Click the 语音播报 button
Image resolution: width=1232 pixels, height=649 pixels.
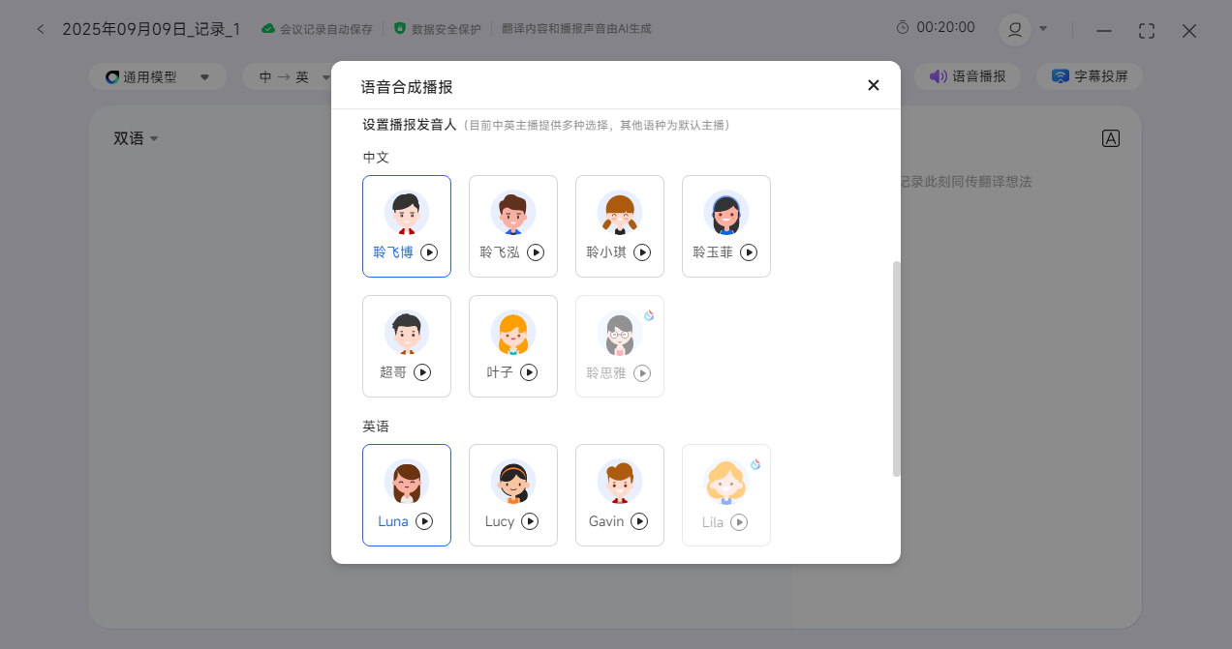point(967,76)
